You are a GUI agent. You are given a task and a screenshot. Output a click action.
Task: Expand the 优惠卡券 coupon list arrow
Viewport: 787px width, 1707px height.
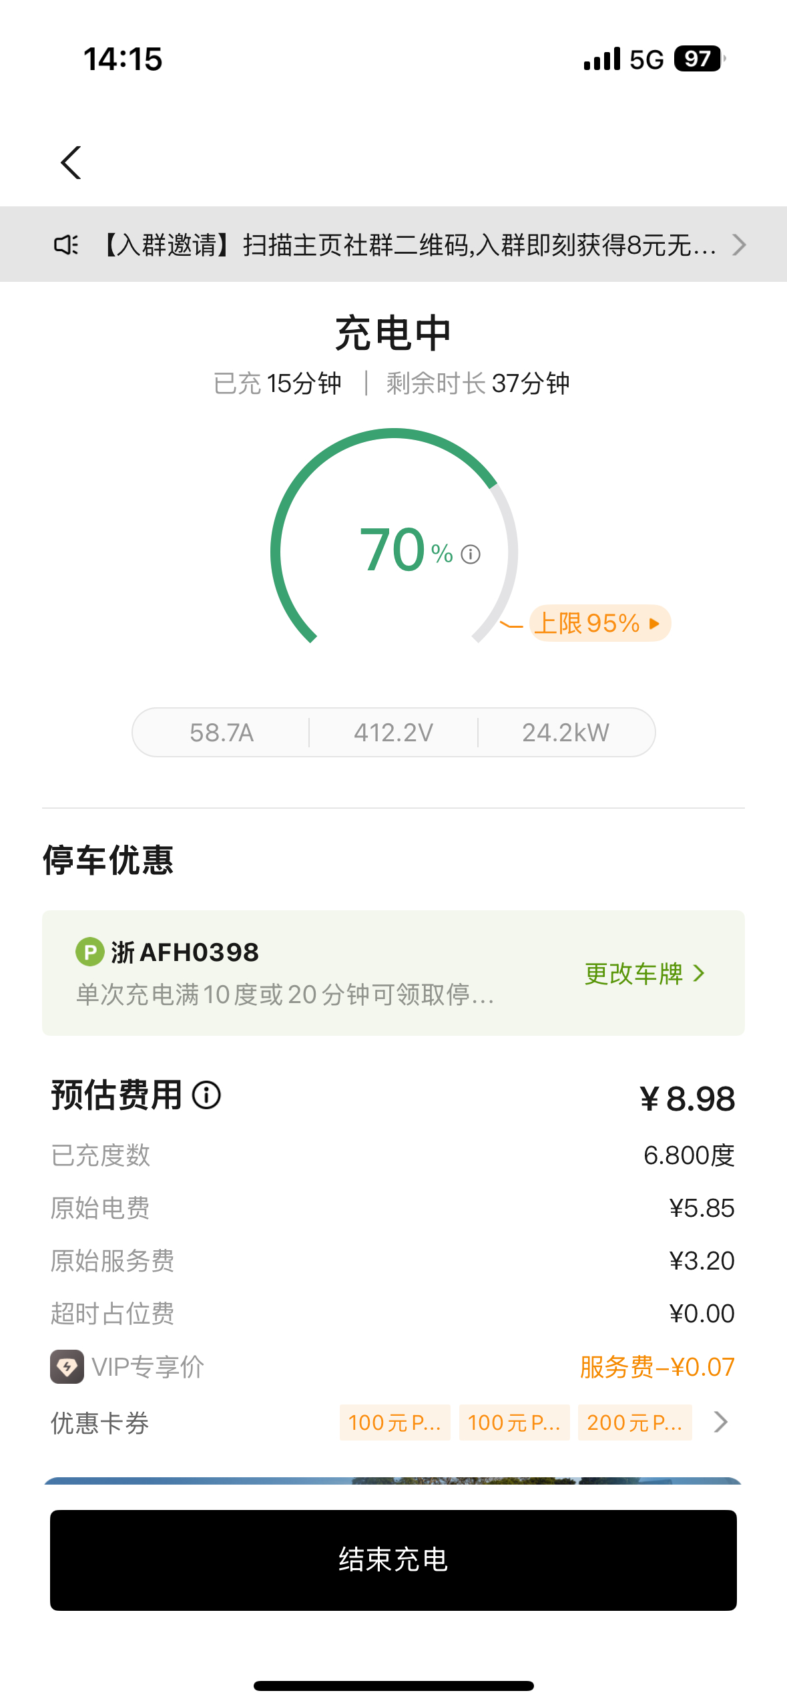click(720, 1422)
